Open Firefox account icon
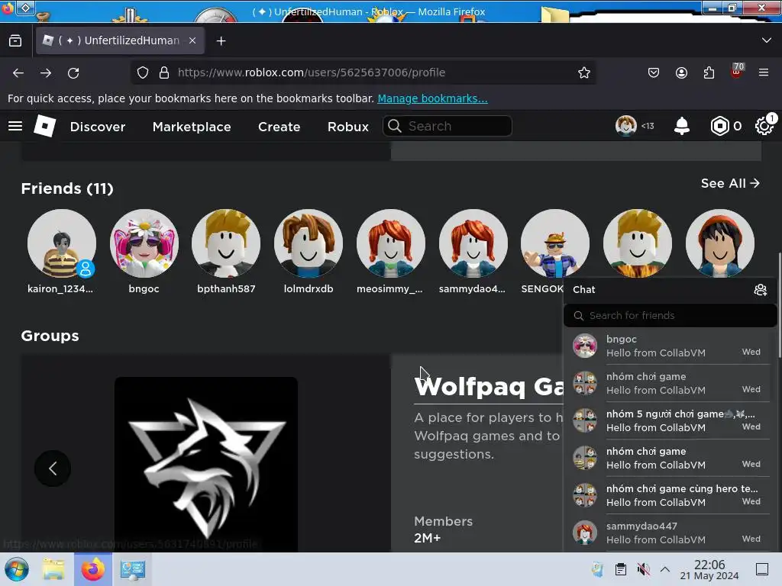The width and height of the screenshot is (782, 586). 681,72
